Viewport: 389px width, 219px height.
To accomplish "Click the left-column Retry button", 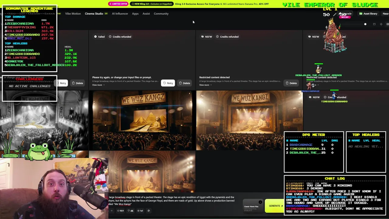I will coord(61,83).
